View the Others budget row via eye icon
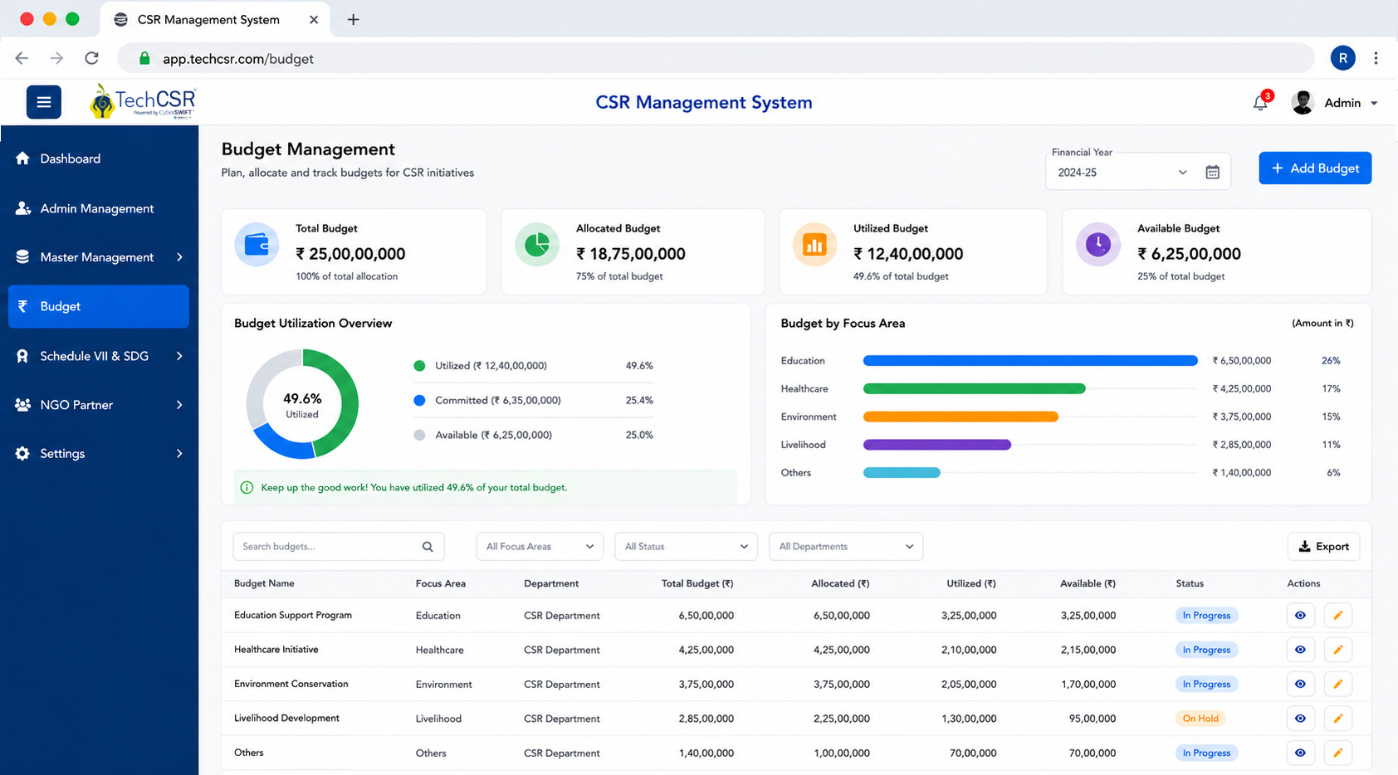This screenshot has height=775, width=1398. 1300,753
